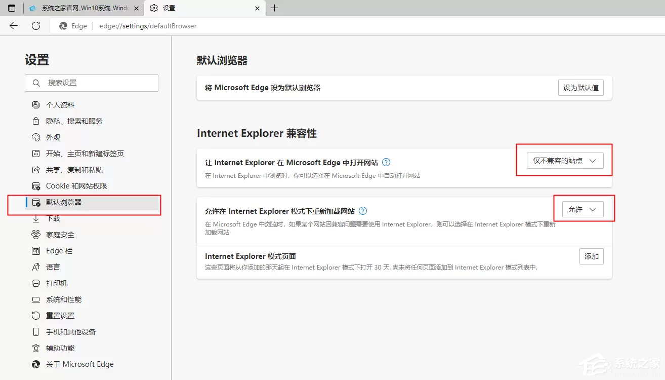Close the 设置 tab

click(x=258, y=8)
